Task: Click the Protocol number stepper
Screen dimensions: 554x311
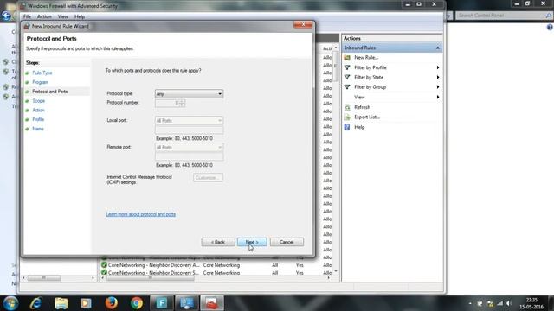Action: (x=182, y=103)
